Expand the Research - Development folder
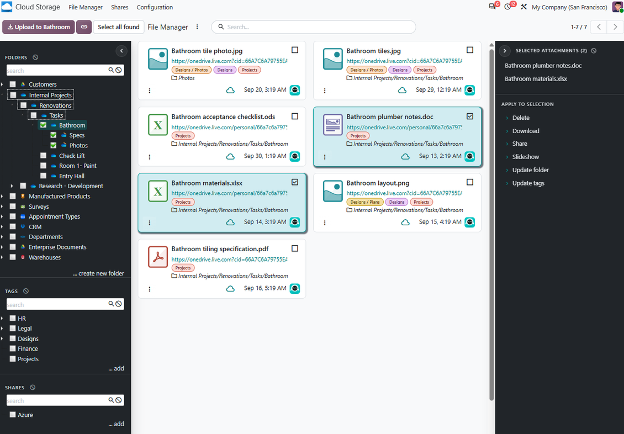This screenshot has width=624, height=434. 12,186
